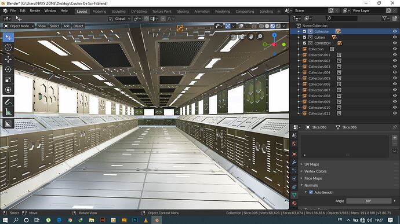Pin the properties editor context
Image resolution: width=400 pixels, height=224 pixels.
coord(395,127)
